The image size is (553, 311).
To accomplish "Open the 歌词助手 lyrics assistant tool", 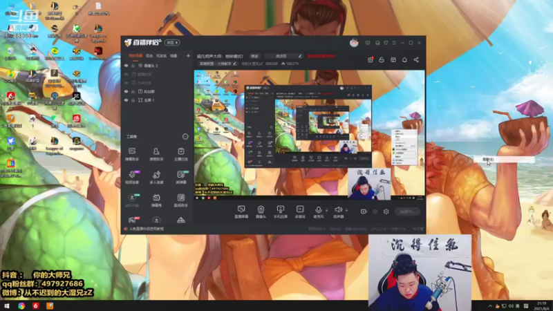I will [181, 200].
